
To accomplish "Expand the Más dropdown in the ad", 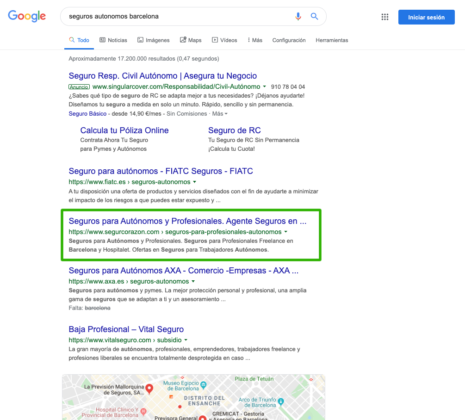I will (x=220, y=113).
